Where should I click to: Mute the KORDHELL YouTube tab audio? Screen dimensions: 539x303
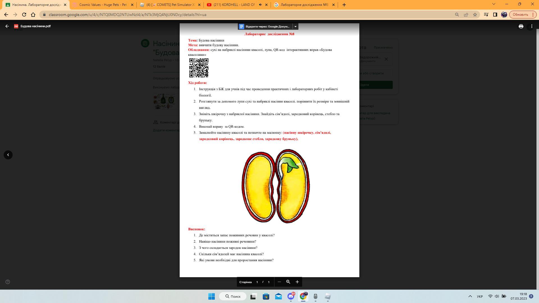click(260, 5)
